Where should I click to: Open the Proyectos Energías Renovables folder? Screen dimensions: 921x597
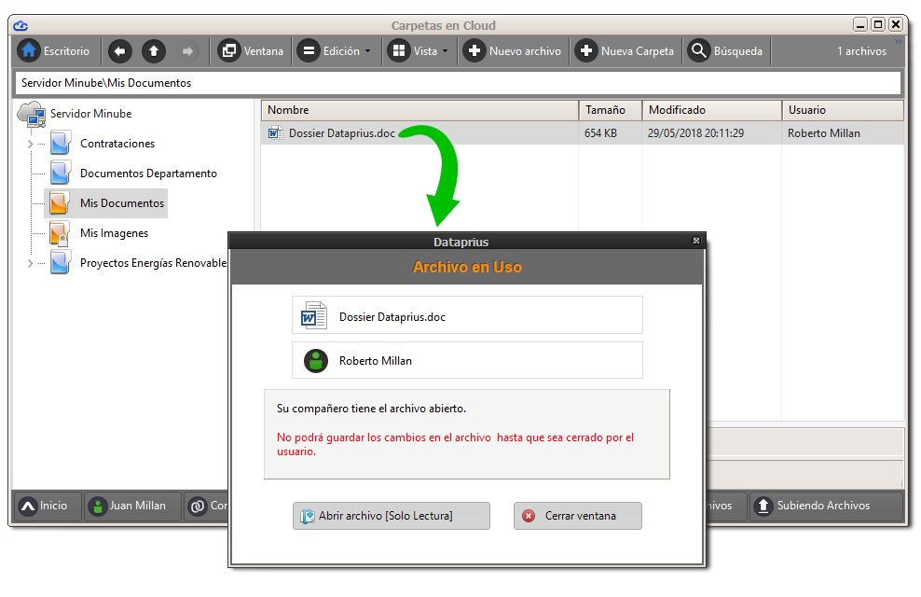(x=139, y=263)
